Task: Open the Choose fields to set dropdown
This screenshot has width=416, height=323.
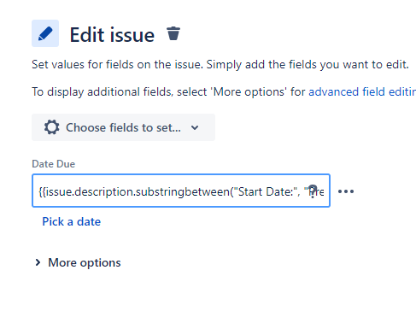Action: coord(123,127)
